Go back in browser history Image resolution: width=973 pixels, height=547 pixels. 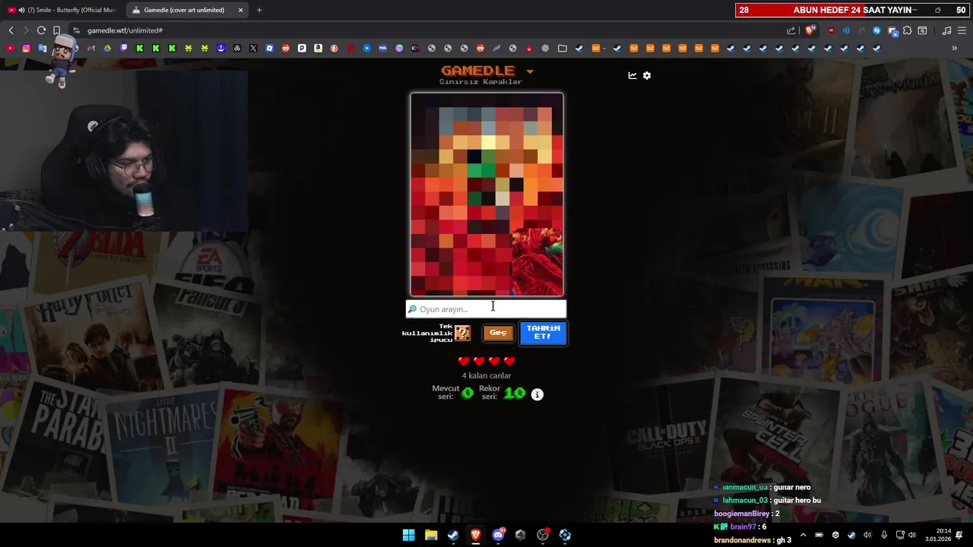pyautogui.click(x=11, y=30)
